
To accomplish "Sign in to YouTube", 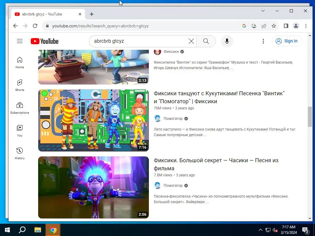I will (287, 41).
